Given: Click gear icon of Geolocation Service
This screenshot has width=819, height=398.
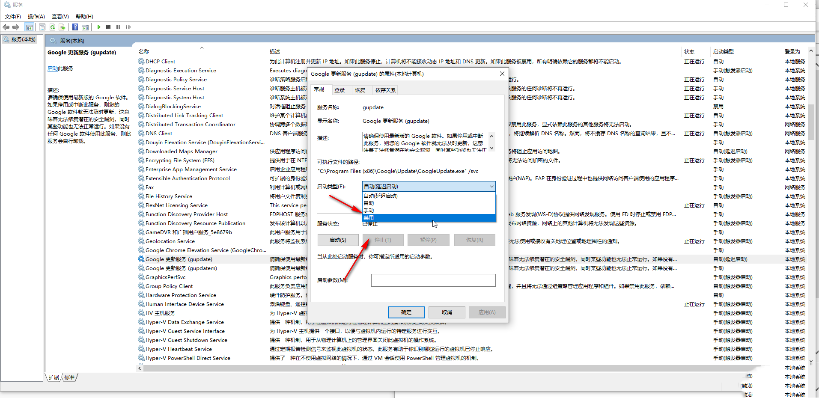Looking at the screenshot, I should click(x=141, y=241).
